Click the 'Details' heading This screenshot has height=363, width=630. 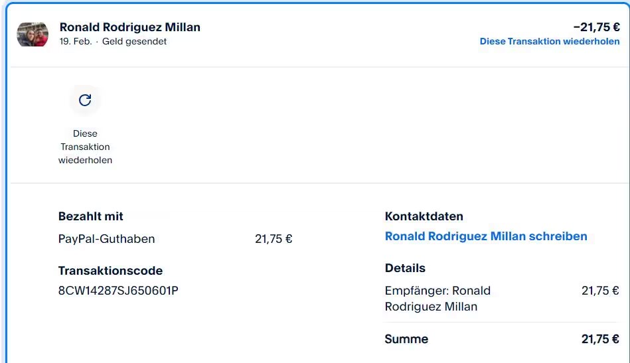[x=405, y=268]
